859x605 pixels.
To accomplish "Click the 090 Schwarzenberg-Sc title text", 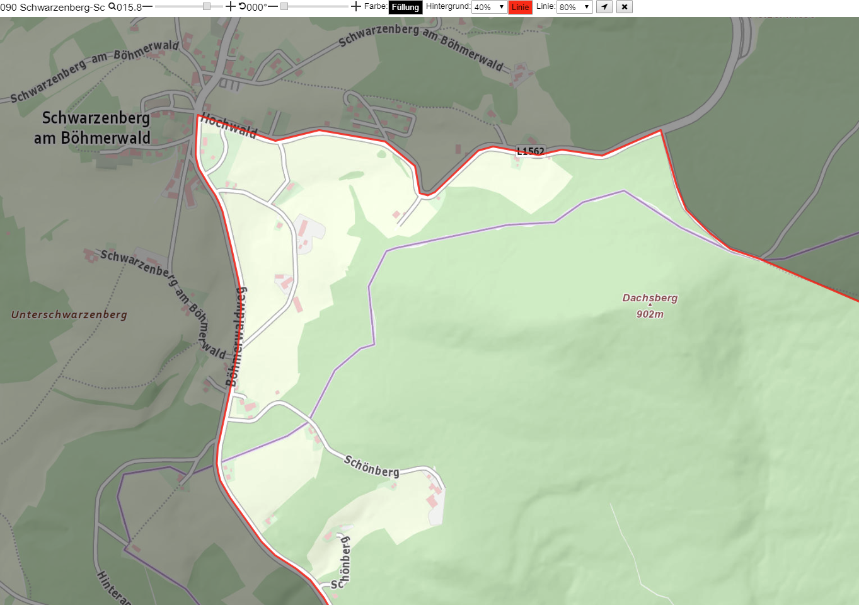I will tap(53, 7).
